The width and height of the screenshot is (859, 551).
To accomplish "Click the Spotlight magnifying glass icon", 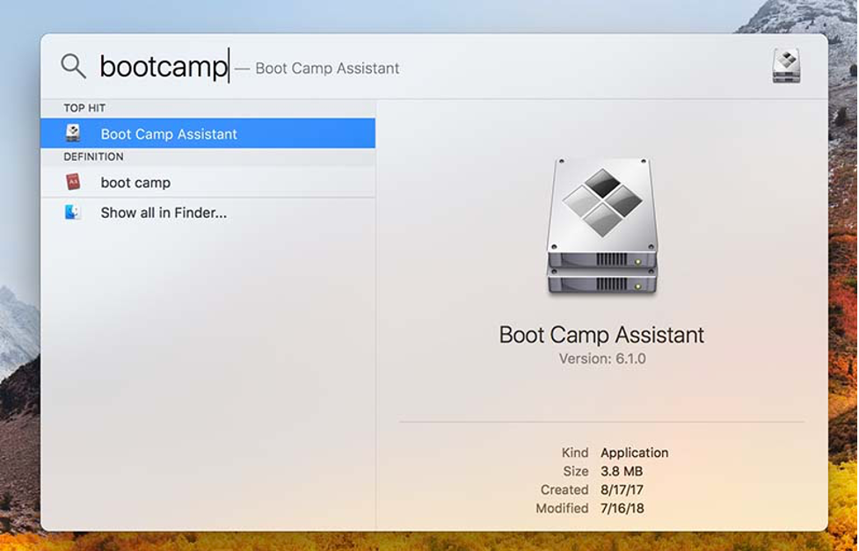I will pyautogui.click(x=73, y=66).
